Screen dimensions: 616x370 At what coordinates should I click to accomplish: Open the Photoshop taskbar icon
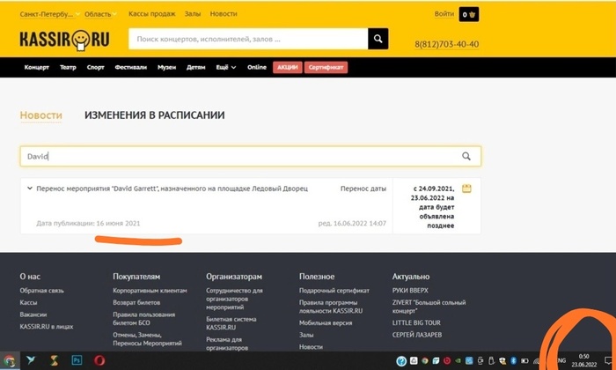pyautogui.click(x=77, y=360)
